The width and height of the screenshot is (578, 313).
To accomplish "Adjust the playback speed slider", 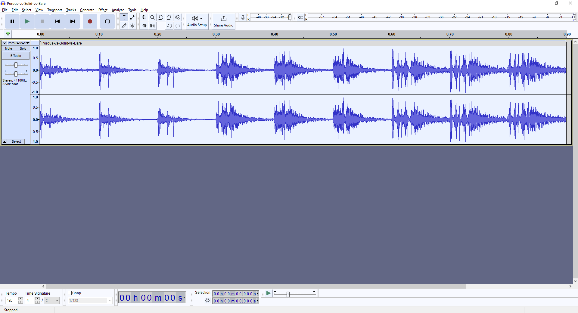I will (x=288, y=294).
